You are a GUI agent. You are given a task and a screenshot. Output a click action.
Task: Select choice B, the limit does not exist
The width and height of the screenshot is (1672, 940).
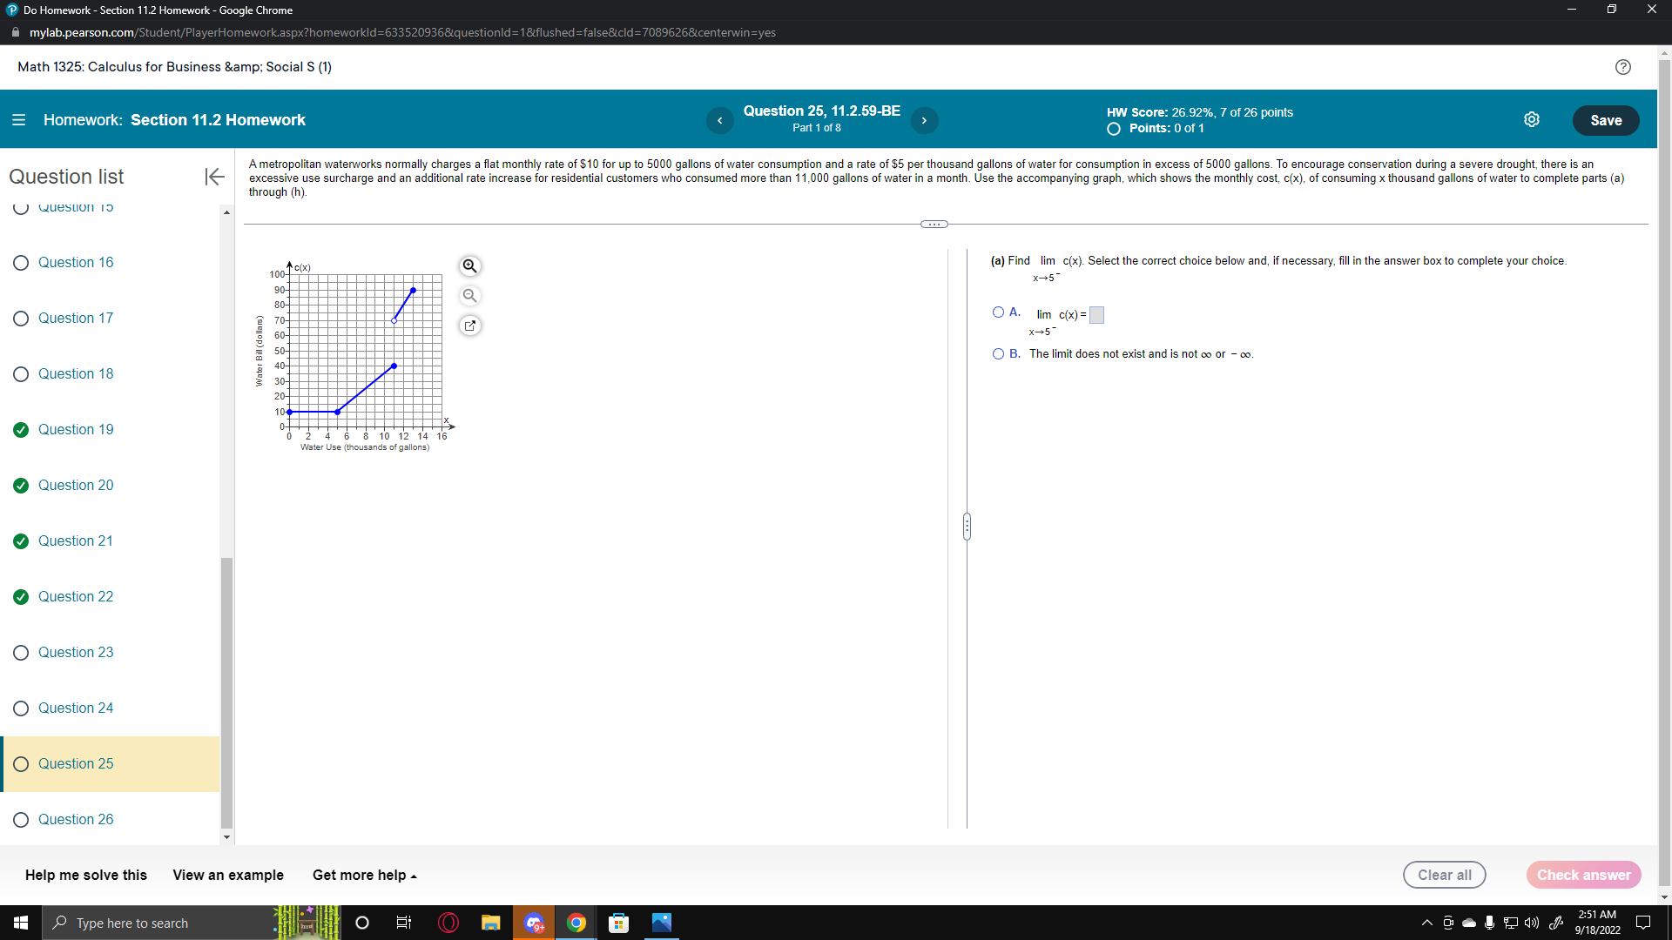point(997,353)
